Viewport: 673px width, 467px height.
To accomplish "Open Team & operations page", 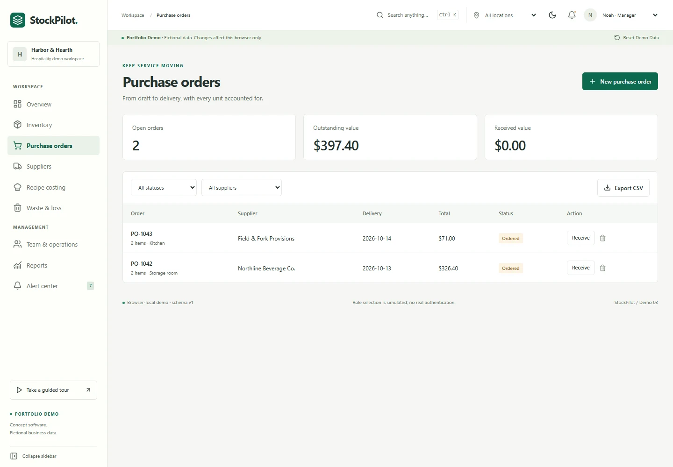I will [53, 244].
